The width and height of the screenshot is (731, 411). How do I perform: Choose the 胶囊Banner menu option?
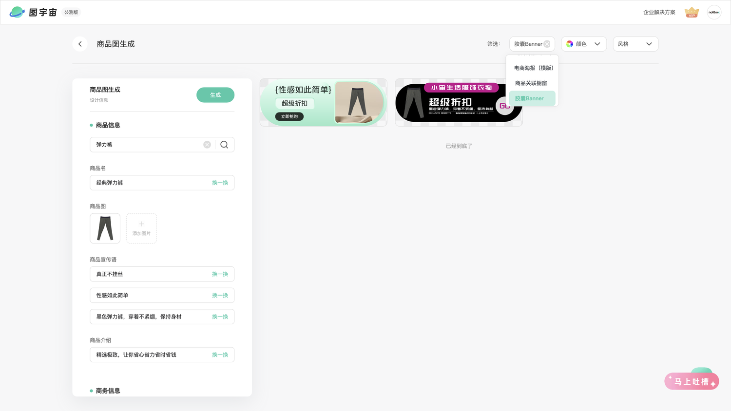(532, 98)
